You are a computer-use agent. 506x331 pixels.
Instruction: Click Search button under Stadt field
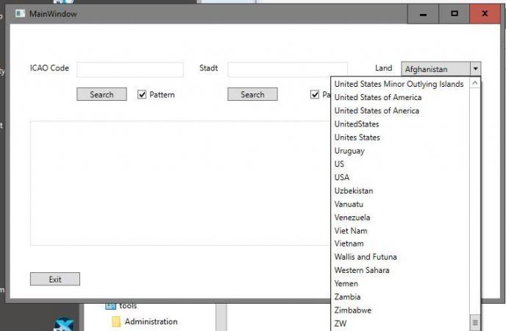tap(252, 94)
